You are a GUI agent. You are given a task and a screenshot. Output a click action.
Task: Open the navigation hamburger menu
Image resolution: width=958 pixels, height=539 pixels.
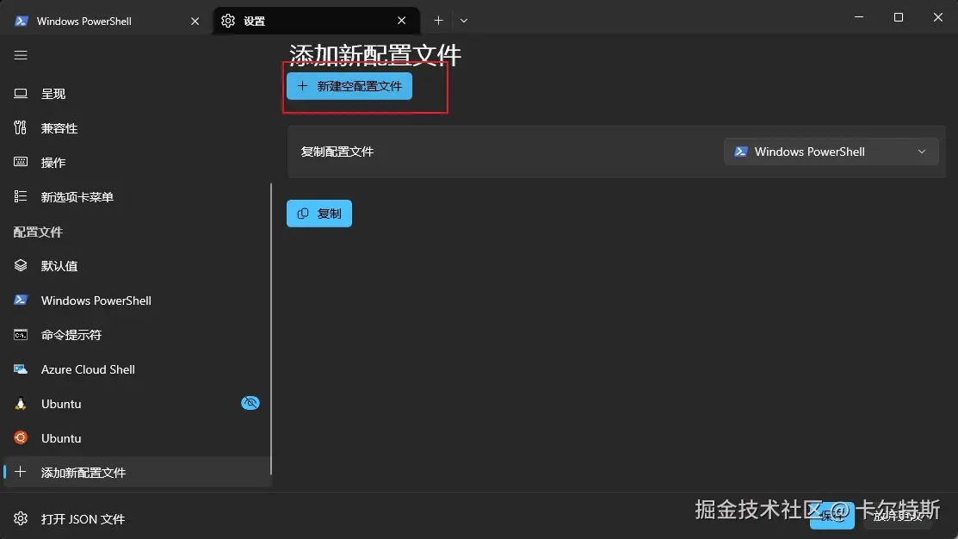point(20,55)
